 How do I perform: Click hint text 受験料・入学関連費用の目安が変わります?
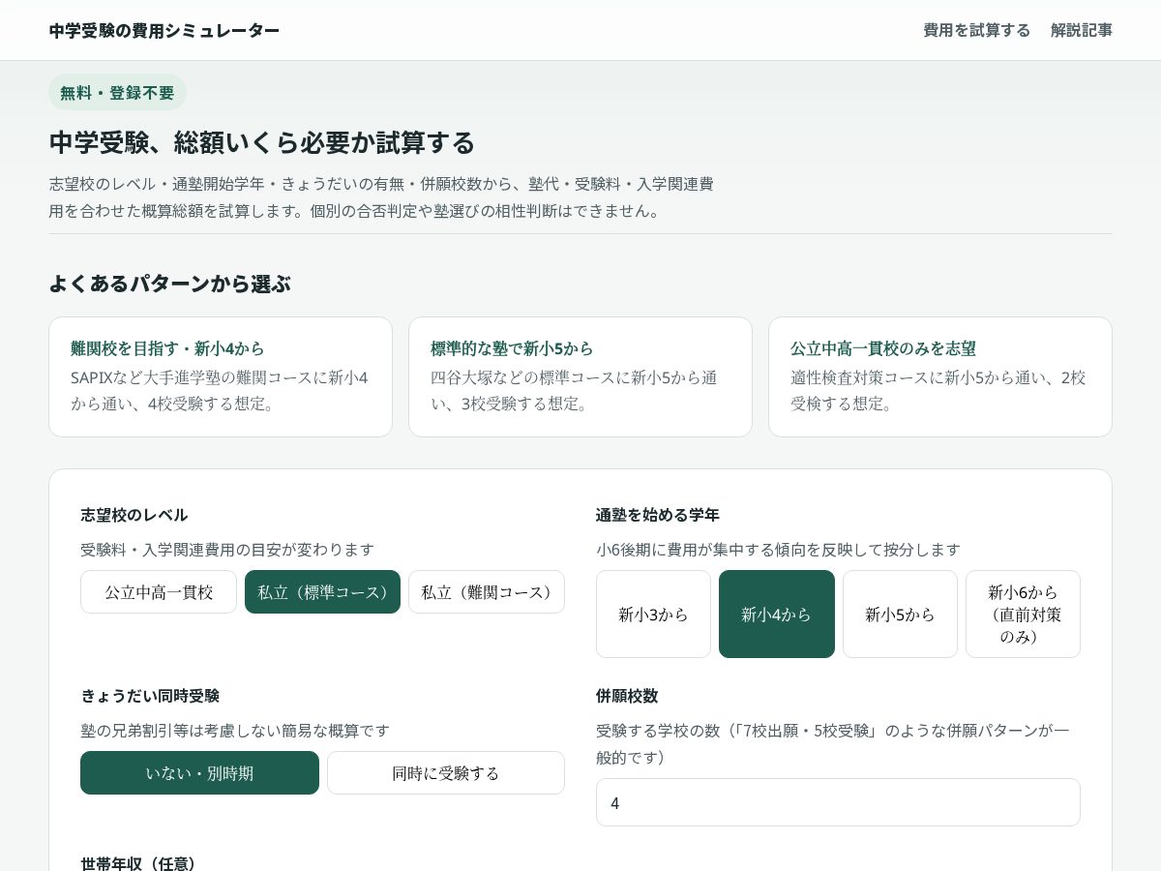point(227,549)
